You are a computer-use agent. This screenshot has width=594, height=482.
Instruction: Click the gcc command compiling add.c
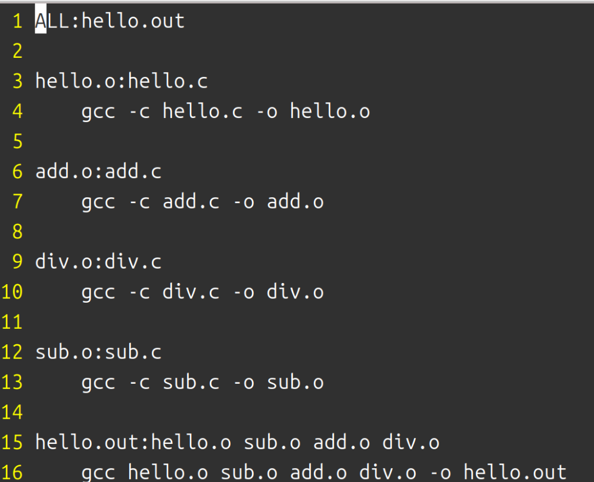pos(203,202)
